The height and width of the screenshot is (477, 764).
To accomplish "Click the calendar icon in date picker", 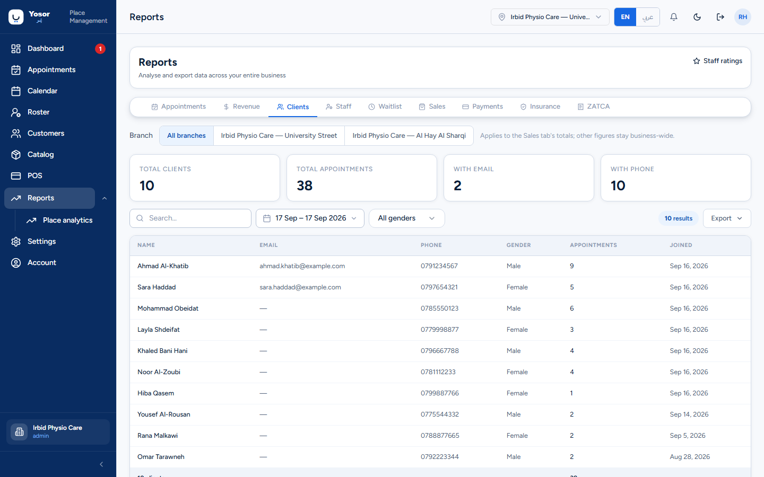I will tap(266, 218).
